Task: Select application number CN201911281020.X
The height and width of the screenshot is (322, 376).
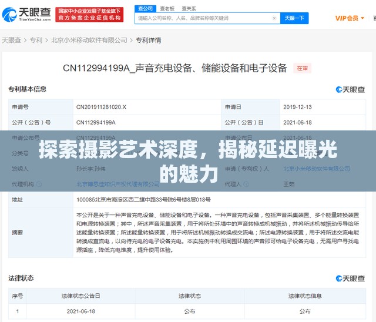Action: point(101,107)
